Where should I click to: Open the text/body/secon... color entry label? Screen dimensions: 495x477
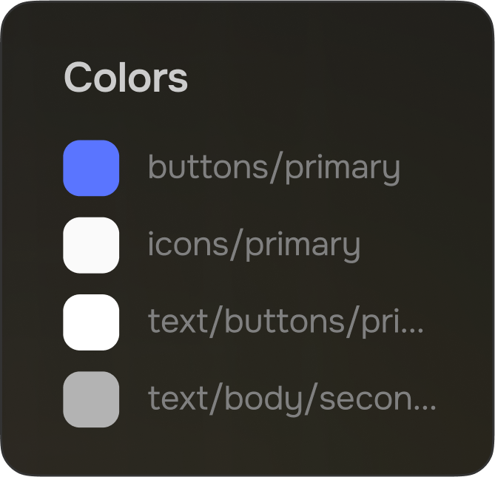tap(292, 399)
